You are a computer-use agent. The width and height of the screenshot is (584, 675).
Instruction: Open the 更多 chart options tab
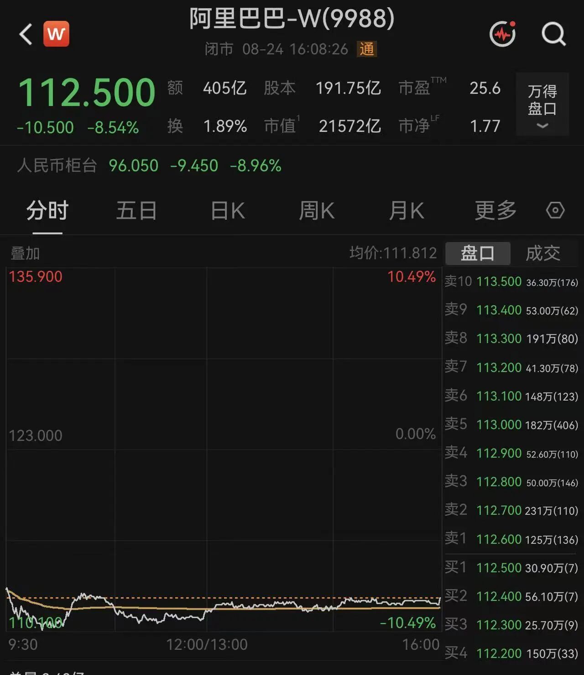coord(495,211)
